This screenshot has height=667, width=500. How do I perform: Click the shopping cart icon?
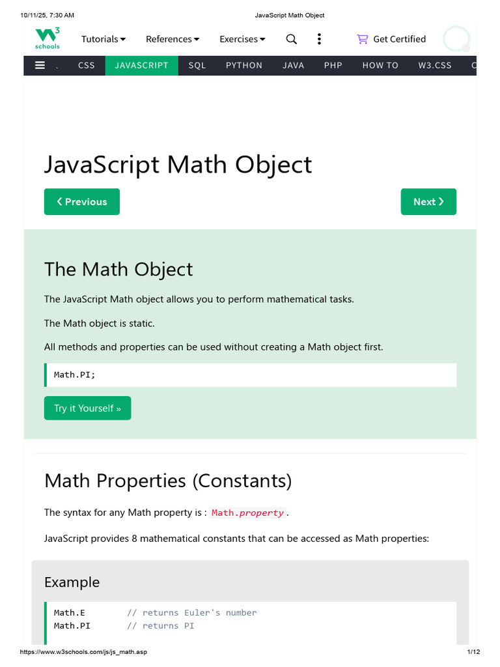pos(362,39)
